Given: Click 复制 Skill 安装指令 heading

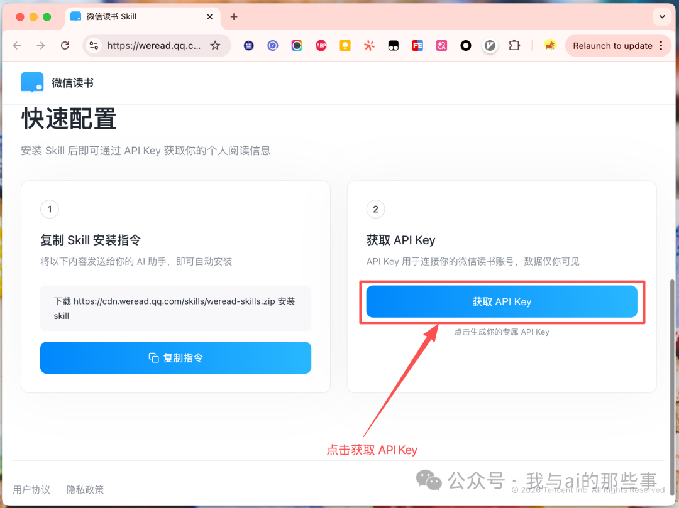Looking at the screenshot, I should tap(91, 240).
